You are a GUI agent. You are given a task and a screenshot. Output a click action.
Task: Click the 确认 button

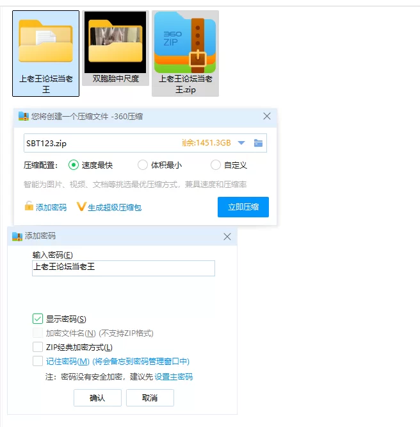[x=97, y=398]
